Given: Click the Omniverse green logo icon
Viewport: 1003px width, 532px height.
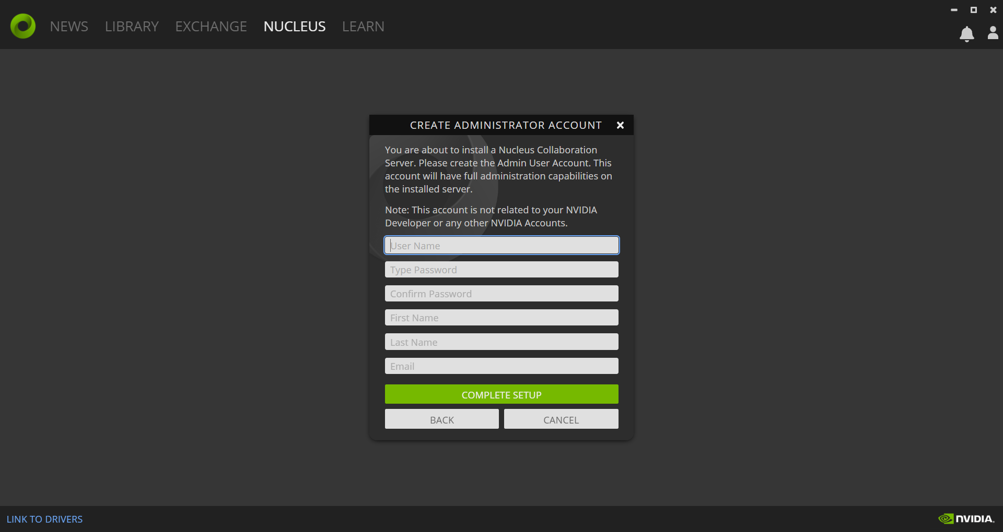Looking at the screenshot, I should pyautogui.click(x=23, y=26).
